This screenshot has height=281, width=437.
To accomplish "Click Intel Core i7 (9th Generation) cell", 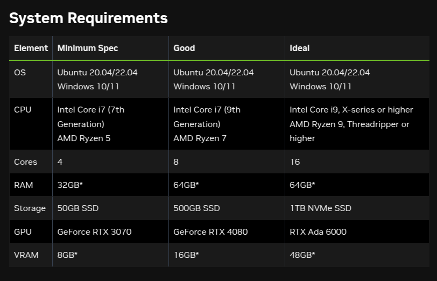I will click(x=227, y=124).
